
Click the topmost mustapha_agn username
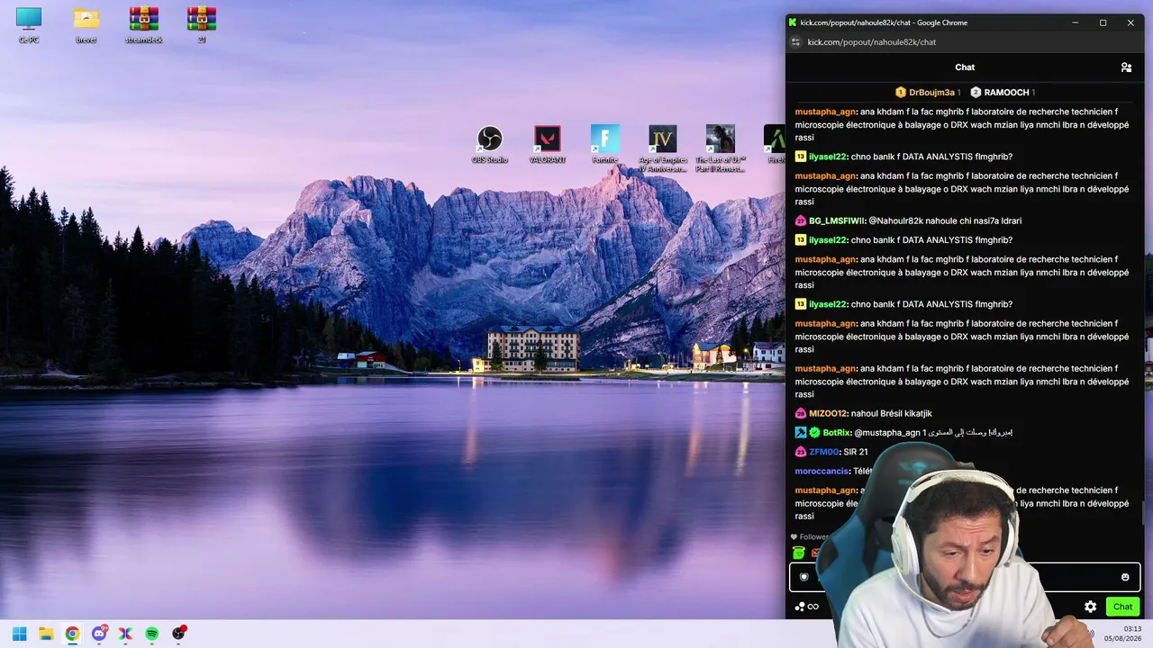click(825, 112)
